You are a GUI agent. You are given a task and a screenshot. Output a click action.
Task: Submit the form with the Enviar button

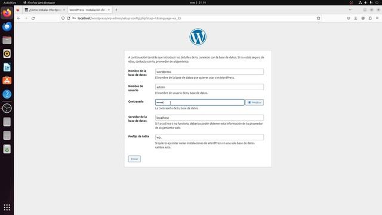(x=134, y=159)
